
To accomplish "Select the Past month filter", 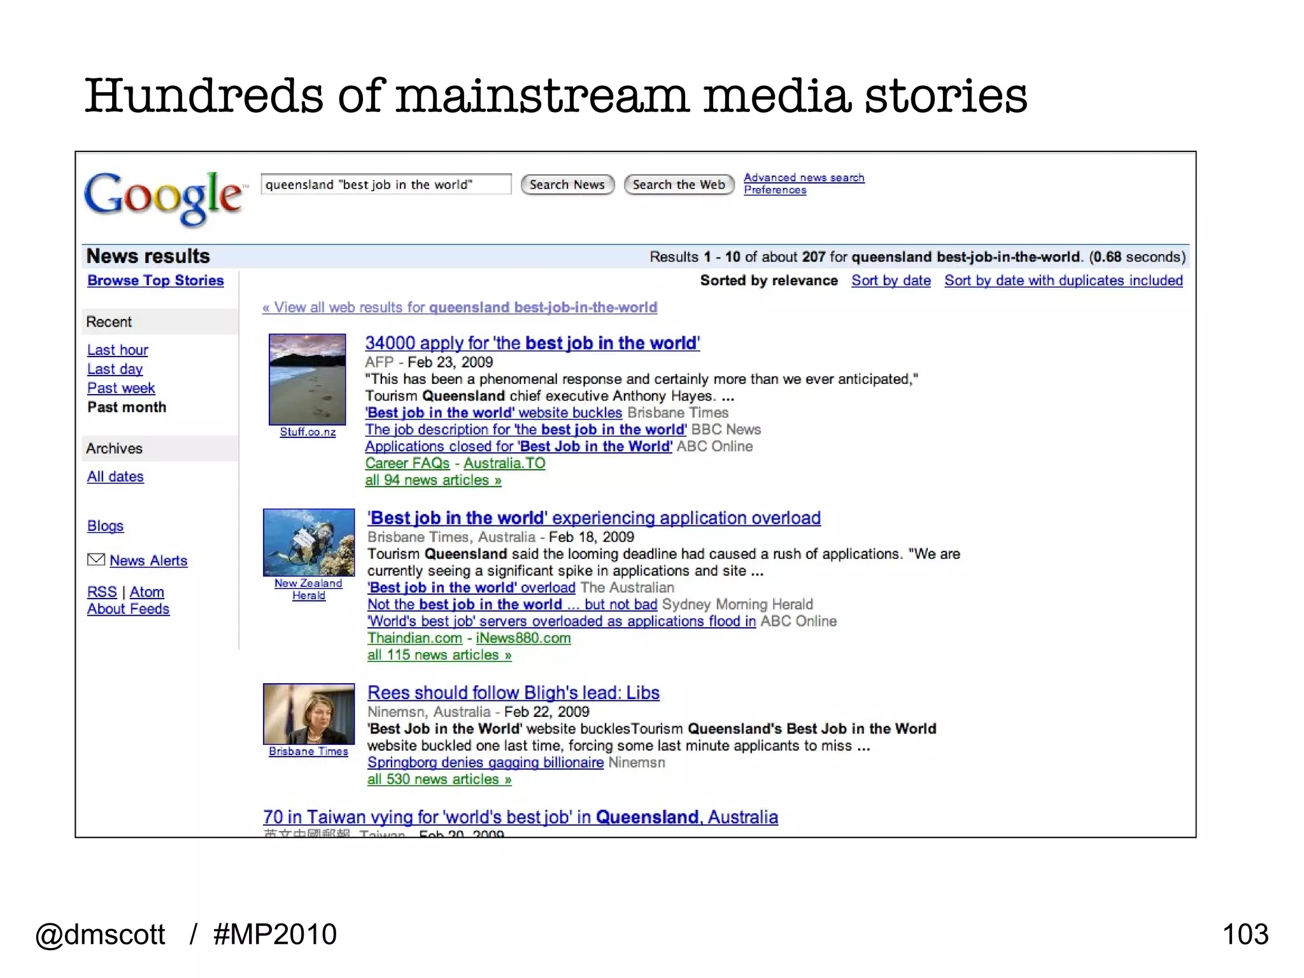I will (x=127, y=407).
